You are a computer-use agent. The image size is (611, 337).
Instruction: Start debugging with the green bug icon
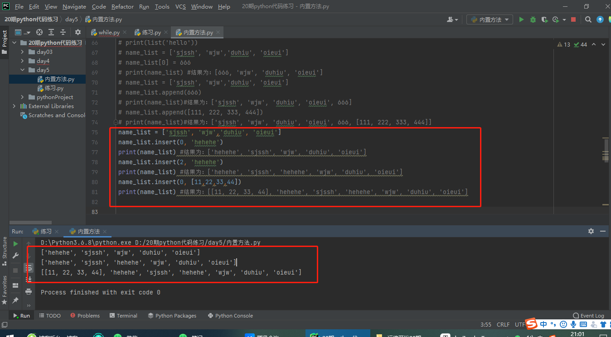pyautogui.click(x=533, y=19)
